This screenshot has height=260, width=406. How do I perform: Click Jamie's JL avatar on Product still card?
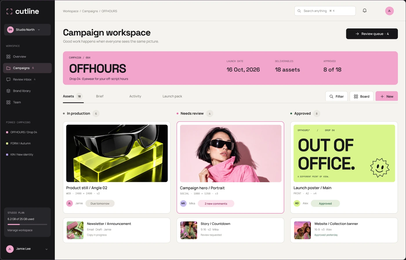click(69, 203)
